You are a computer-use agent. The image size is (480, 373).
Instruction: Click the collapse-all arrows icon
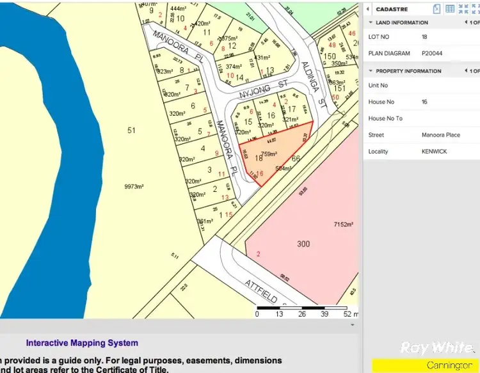click(463, 9)
